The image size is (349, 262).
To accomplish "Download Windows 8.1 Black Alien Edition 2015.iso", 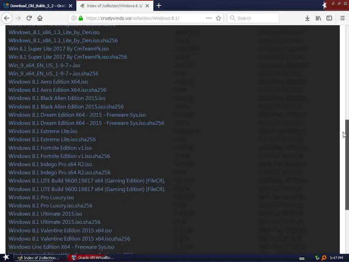I will coord(57,99).
